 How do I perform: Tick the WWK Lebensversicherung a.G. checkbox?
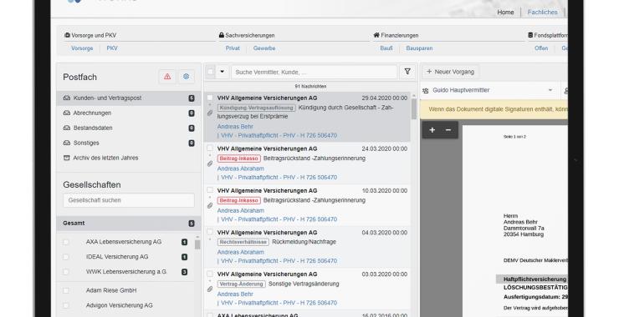(x=66, y=272)
